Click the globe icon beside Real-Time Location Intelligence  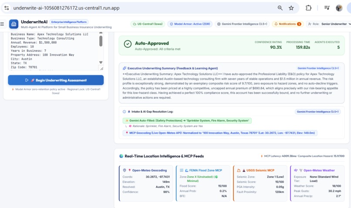click(x=121, y=156)
